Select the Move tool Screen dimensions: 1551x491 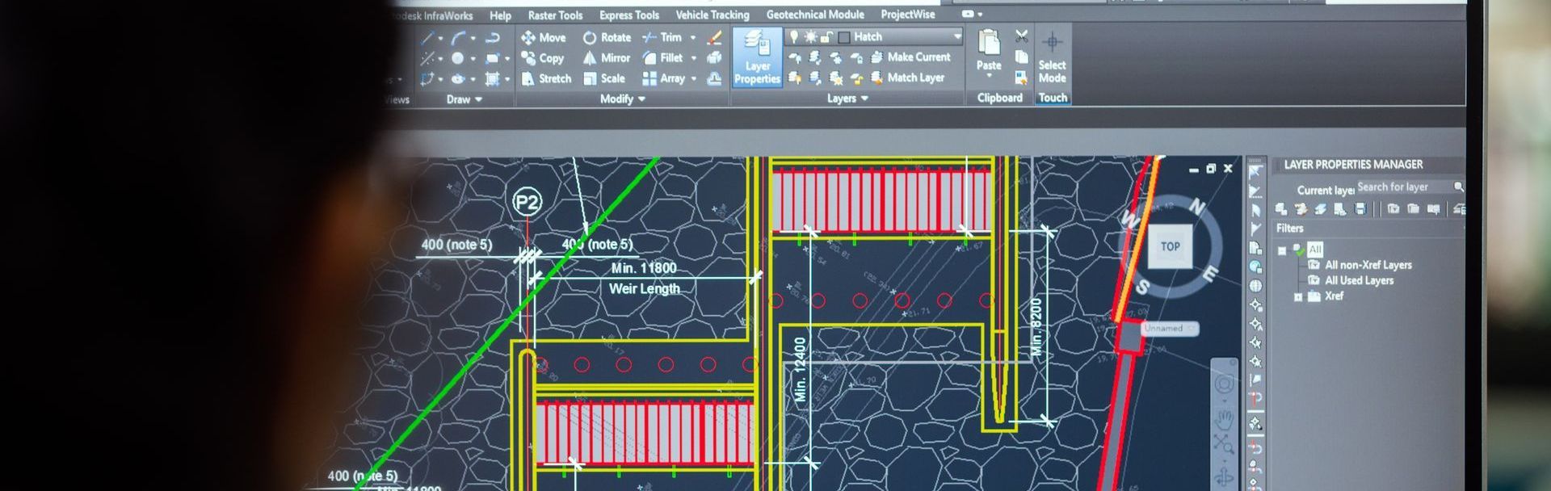(544, 37)
